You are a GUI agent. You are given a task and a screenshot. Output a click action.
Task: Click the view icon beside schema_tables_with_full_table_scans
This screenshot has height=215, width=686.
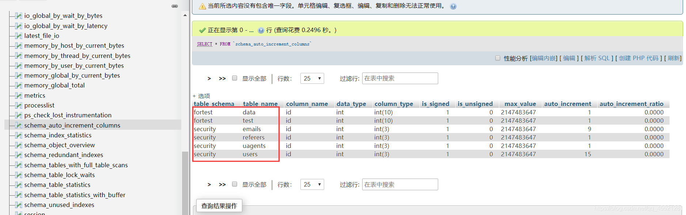point(19,165)
